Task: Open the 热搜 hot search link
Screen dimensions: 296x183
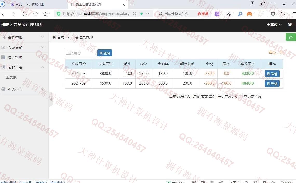Action: click(x=203, y=14)
